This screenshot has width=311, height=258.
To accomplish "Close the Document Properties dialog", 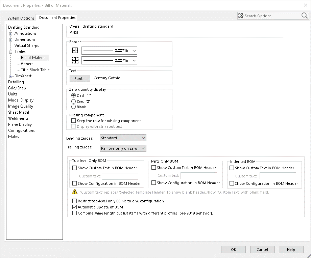I will (x=306, y=5).
